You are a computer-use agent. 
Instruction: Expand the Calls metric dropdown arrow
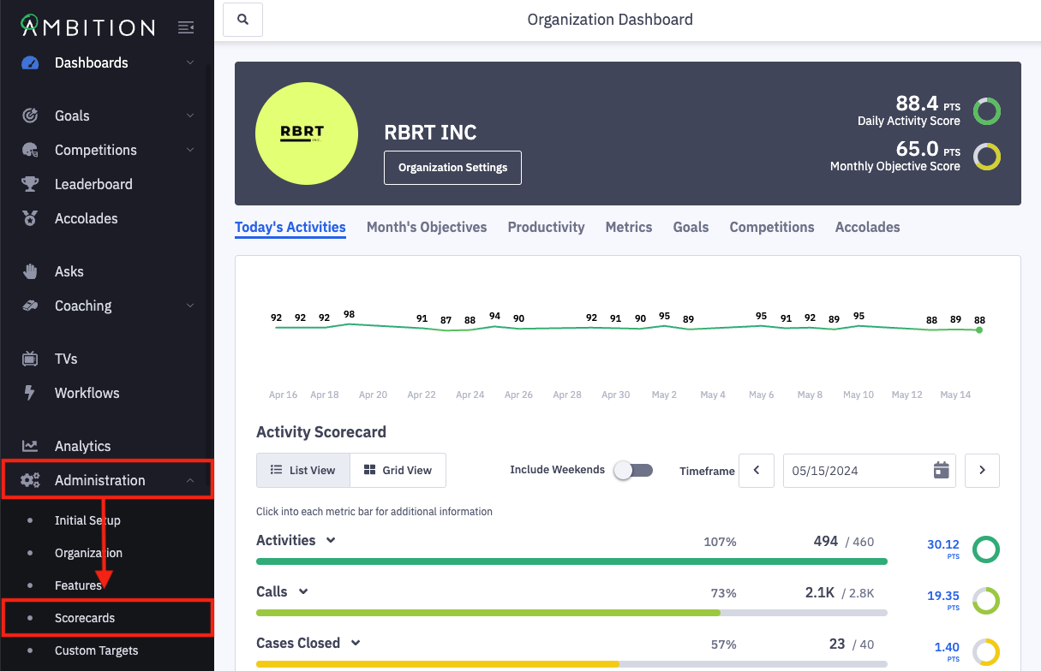[302, 592]
